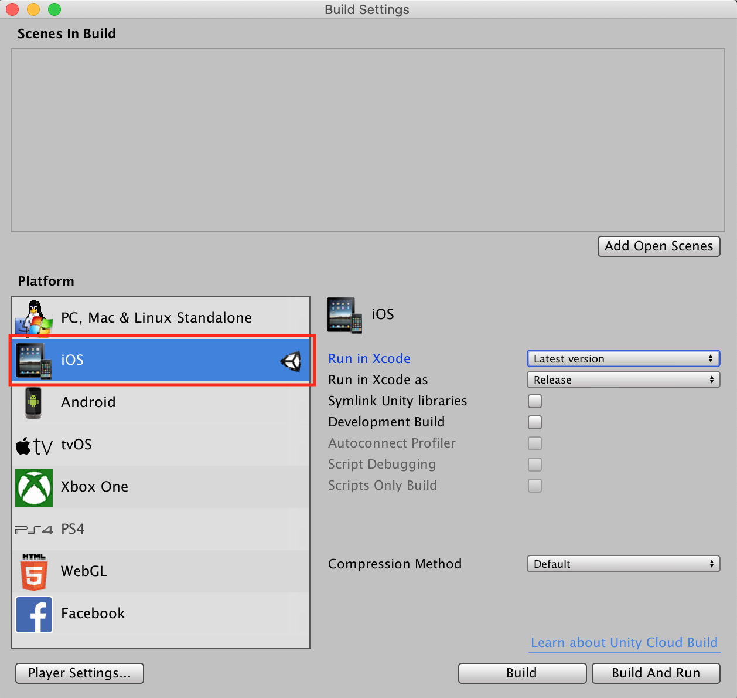Toggle the Script Debugging checkbox
The height and width of the screenshot is (698, 737).
click(535, 465)
